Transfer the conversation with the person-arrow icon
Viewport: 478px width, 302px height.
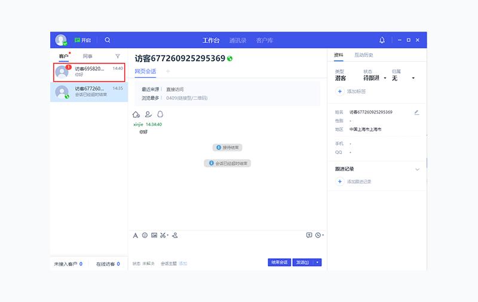[x=174, y=235]
